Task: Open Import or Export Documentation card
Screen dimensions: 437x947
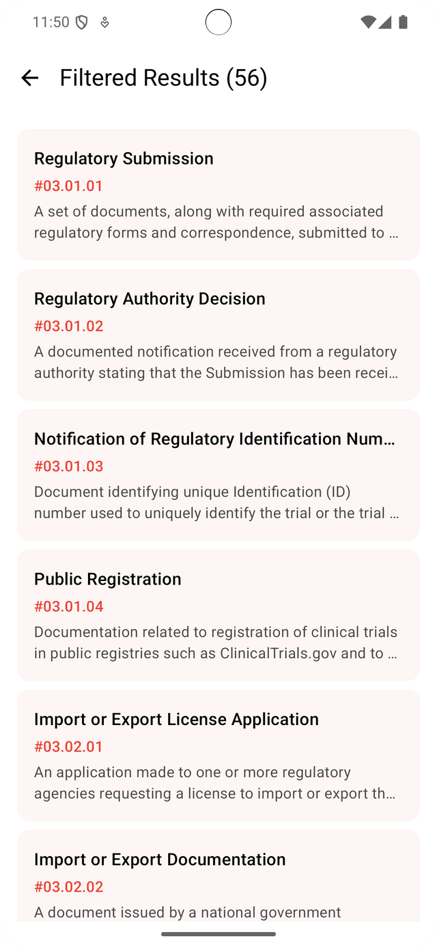Action: pyautogui.click(x=218, y=876)
